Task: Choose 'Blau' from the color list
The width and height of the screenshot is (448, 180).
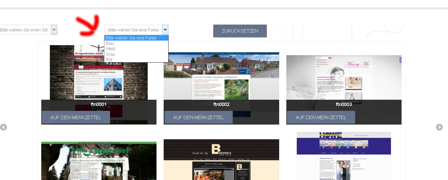Action: pos(136,43)
